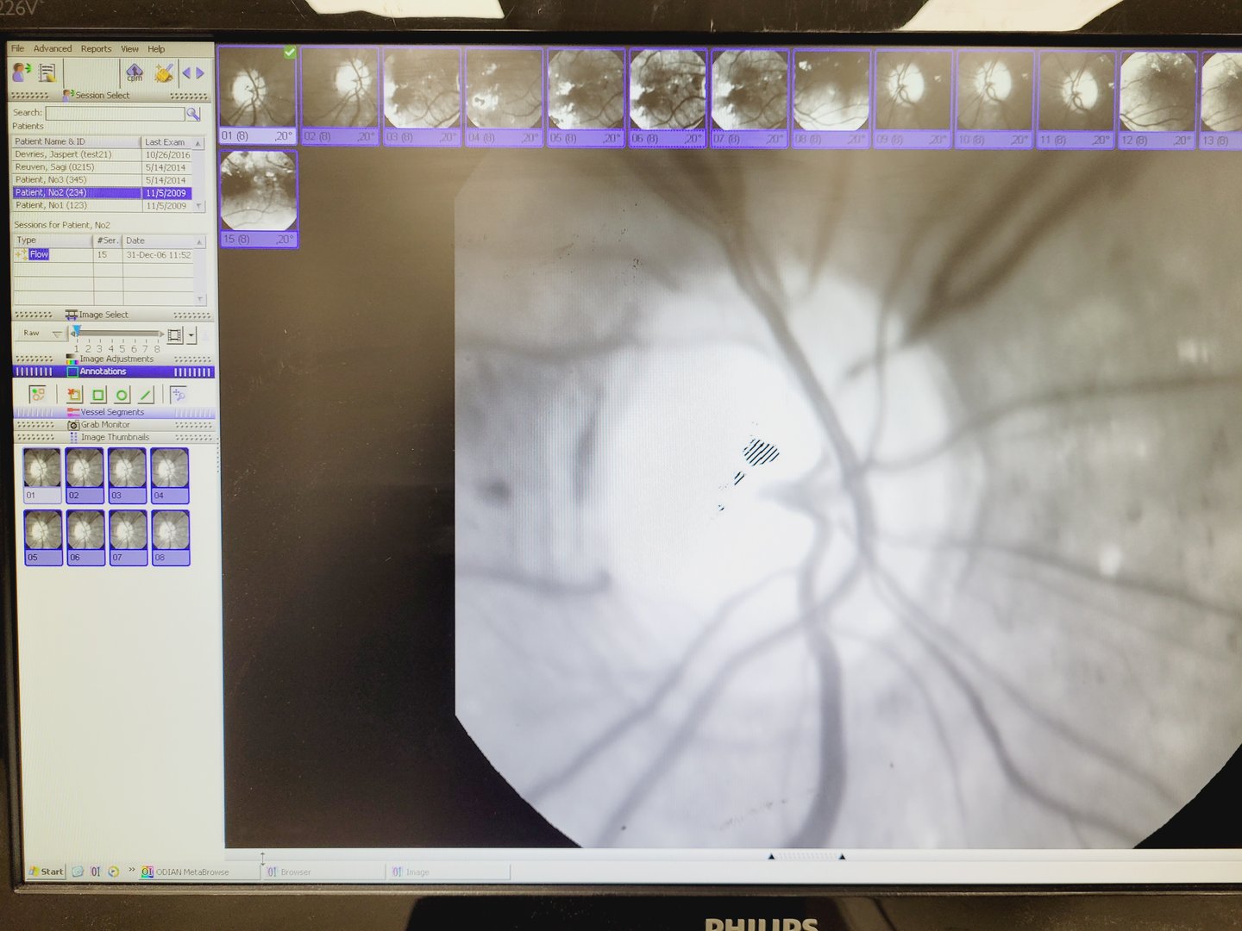
Task: Sort by Patient Name & ID column
Action: (x=76, y=141)
